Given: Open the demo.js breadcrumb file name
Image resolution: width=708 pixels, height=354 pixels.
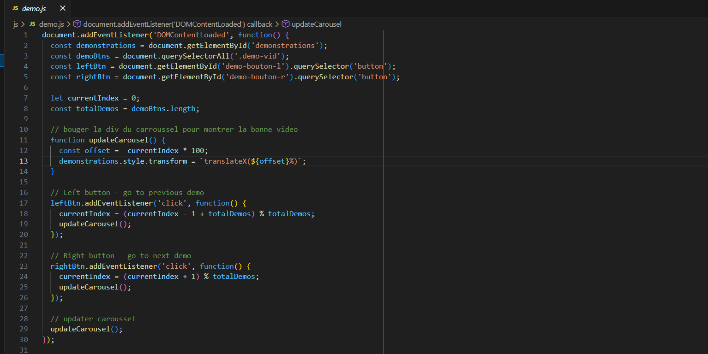Looking at the screenshot, I should point(51,24).
